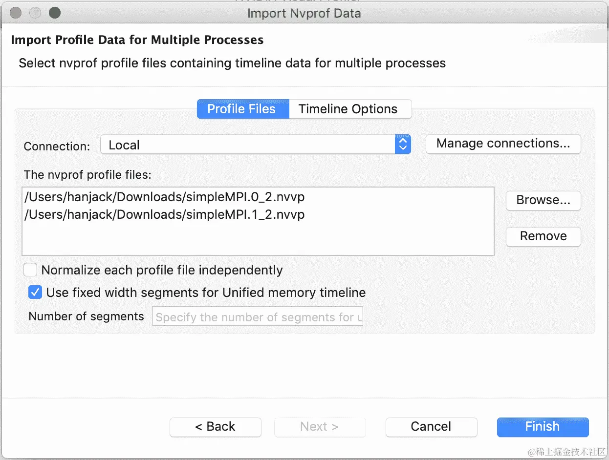Select the Profile Files tab

tap(242, 109)
